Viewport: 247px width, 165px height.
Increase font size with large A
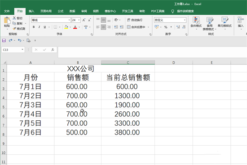pyautogui.click(x=84, y=20)
